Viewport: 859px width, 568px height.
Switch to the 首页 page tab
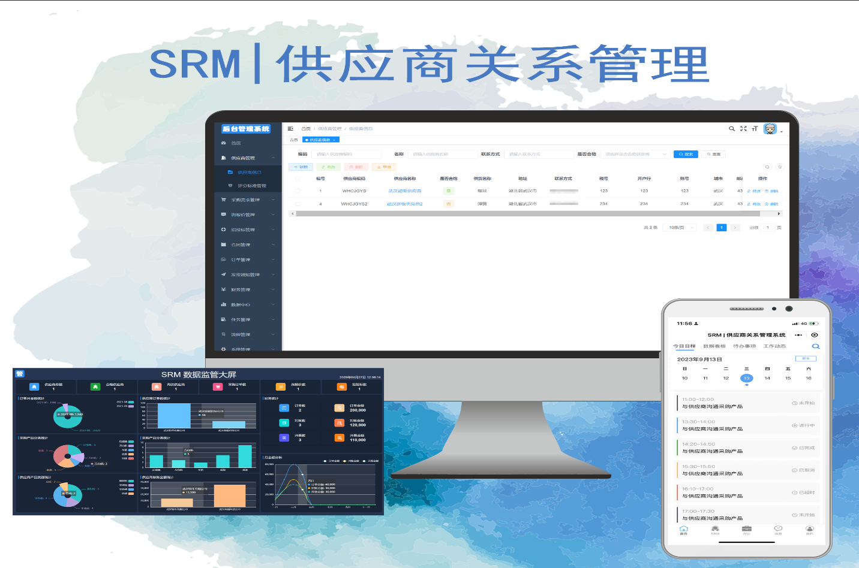pyautogui.click(x=294, y=140)
